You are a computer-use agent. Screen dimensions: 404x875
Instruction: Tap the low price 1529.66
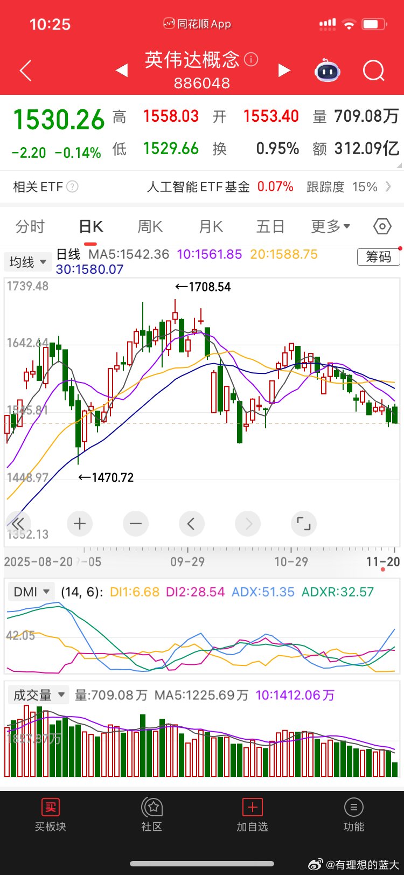pos(171,149)
